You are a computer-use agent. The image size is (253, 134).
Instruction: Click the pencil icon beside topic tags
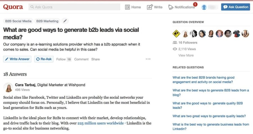pyautogui.click(x=65, y=21)
